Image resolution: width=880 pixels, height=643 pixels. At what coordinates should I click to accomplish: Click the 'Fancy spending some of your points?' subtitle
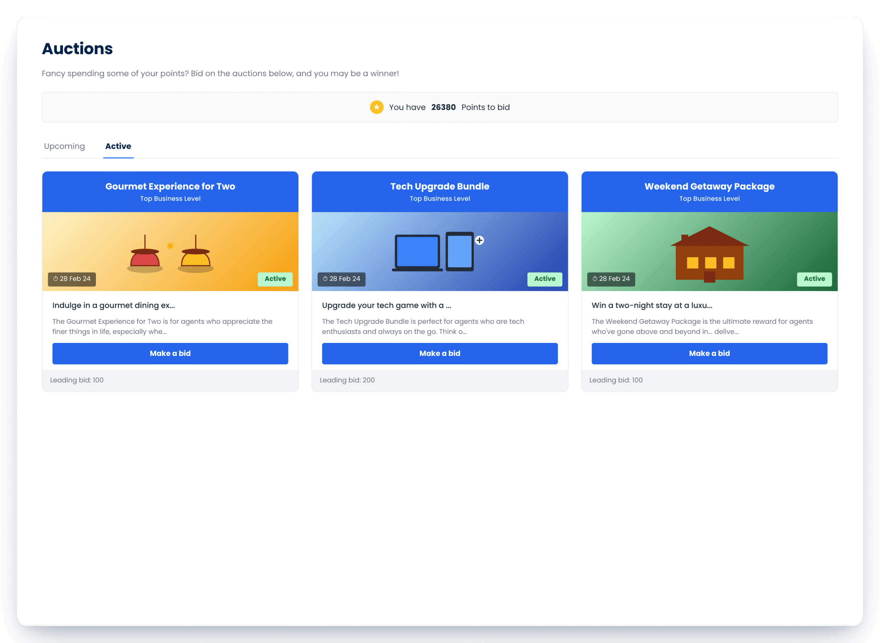tap(220, 74)
